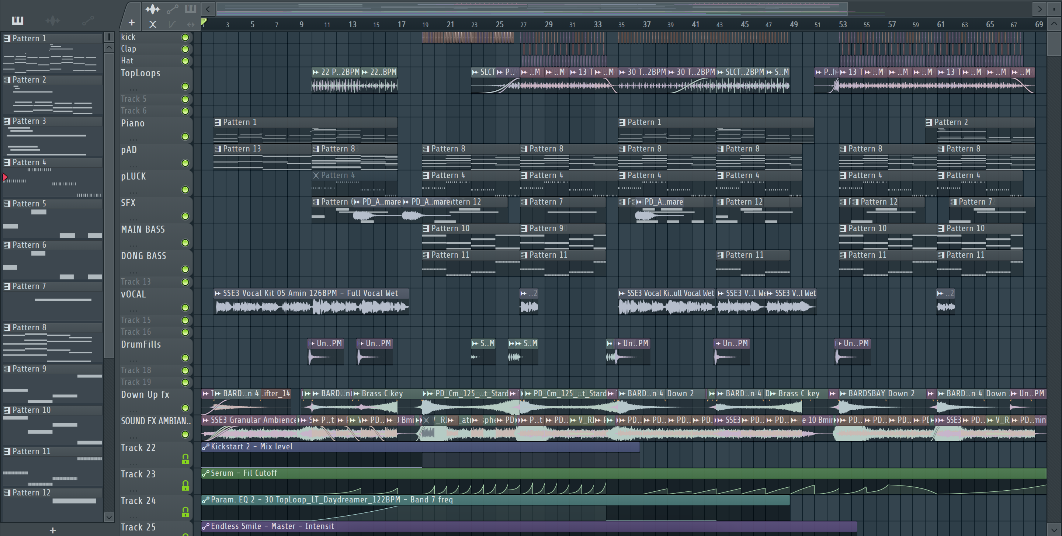Click the song overview minimap scrollbar
This screenshot has width=1062, height=536.
[x=532, y=8]
